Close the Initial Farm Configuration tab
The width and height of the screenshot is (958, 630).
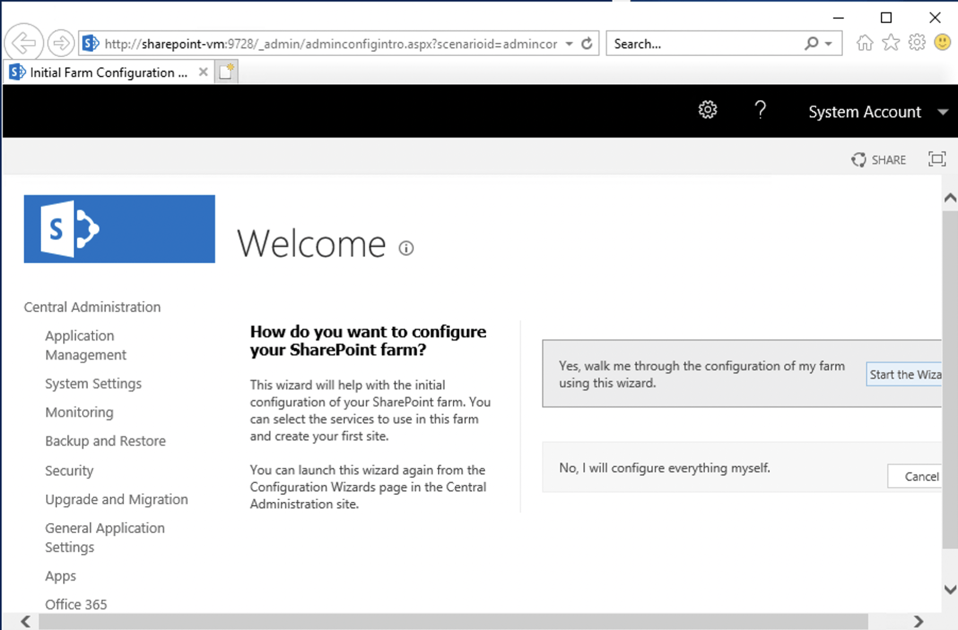coord(203,72)
